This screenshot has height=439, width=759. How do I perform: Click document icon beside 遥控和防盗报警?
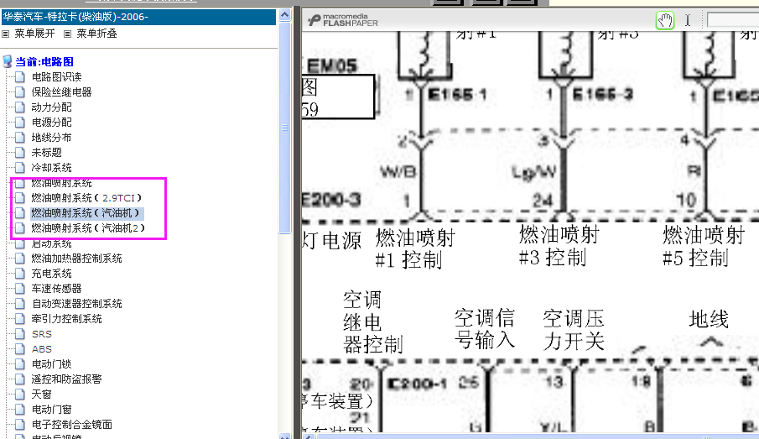tap(20, 379)
